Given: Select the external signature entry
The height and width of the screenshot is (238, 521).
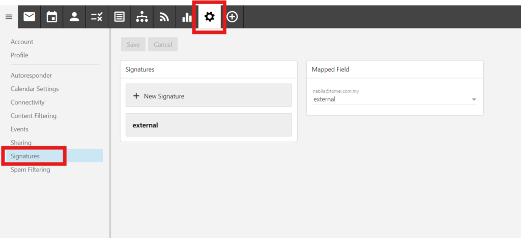Looking at the screenshot, I should coord(209,125).
